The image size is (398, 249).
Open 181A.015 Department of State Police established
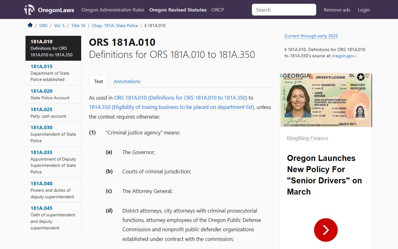(53, 73)
